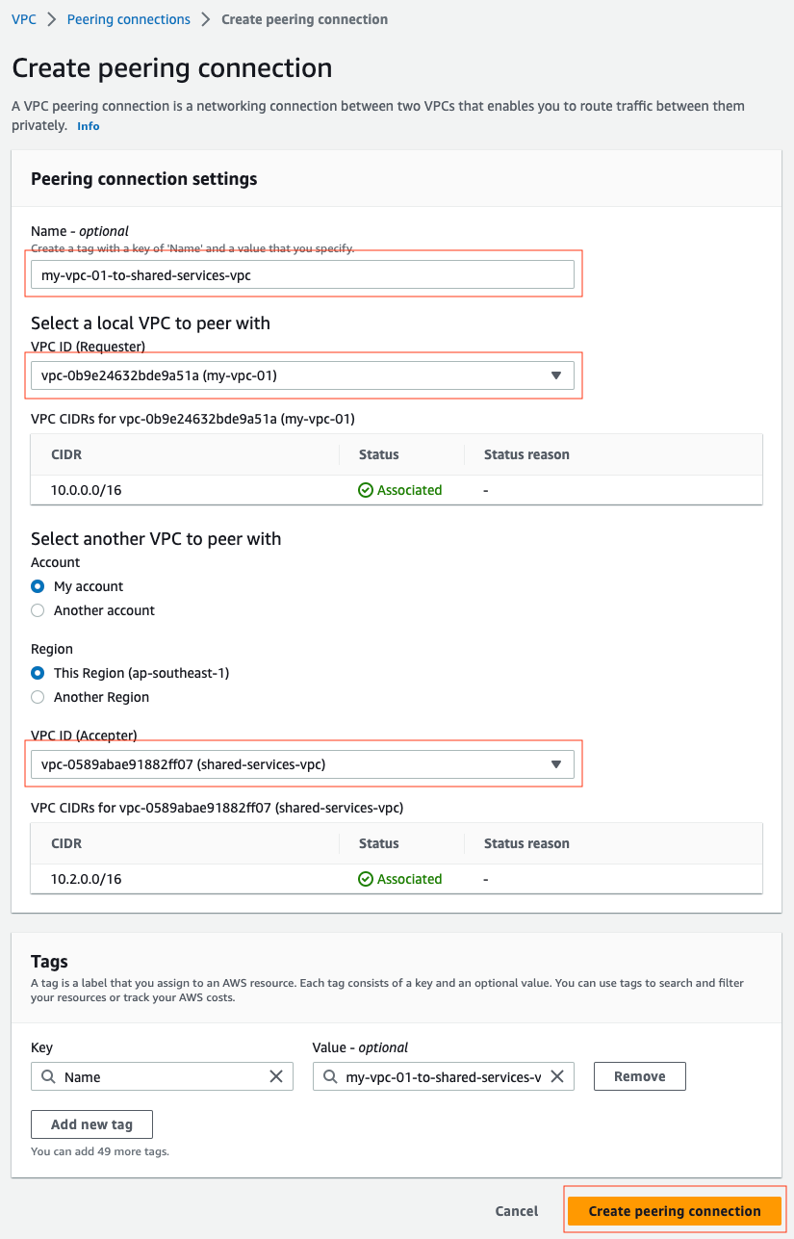
Task: Click the magnifier icon in the Key field
Action: (x=48, y=1075)
